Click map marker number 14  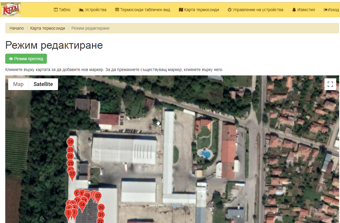pyautogui.click(x=82, y=205)
